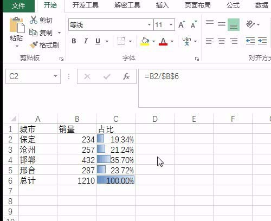Viewport: 271px width, 221px height.
Task: Click the Copy (复制) icon
Action: tap(33, 32)
